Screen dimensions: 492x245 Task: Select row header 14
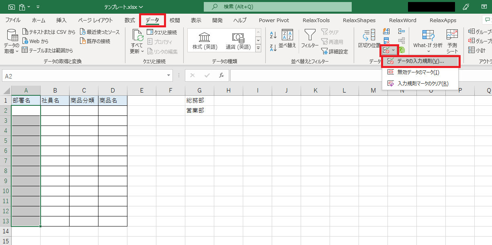pyautogui.click(x=6, y=231)
